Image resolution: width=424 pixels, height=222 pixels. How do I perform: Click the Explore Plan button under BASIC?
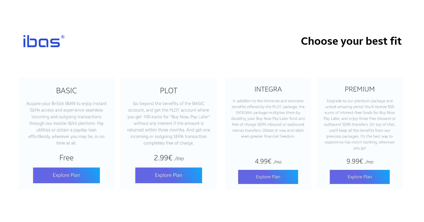pos(66,175)
